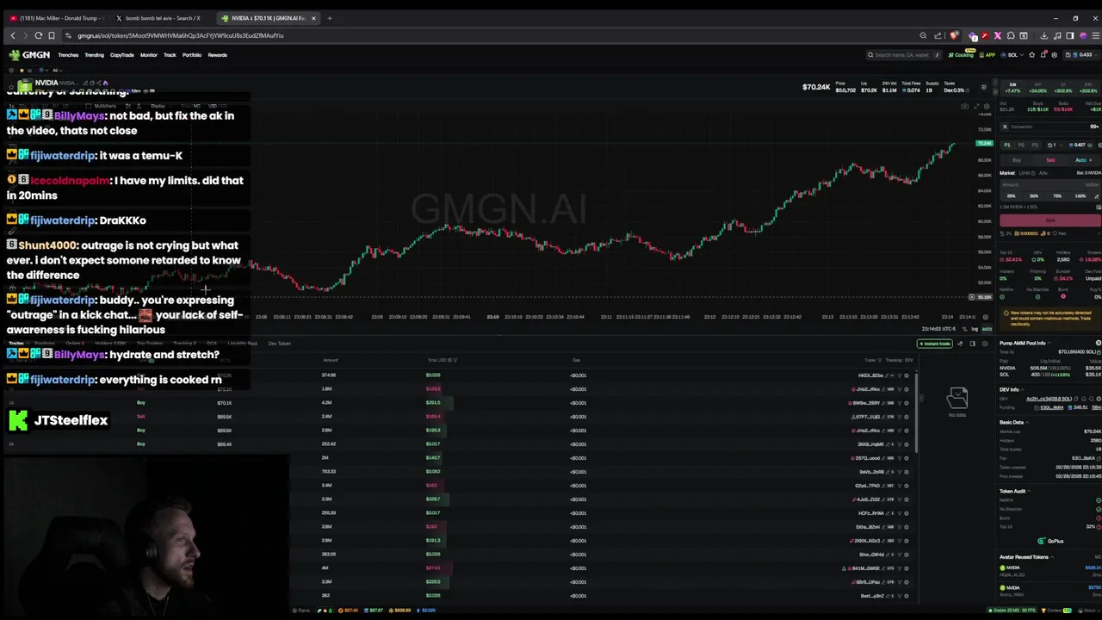The height and width of the screenshot is (620, 1102).
Task: Collapse the Token Audit section
Action: click(1029, 491)
